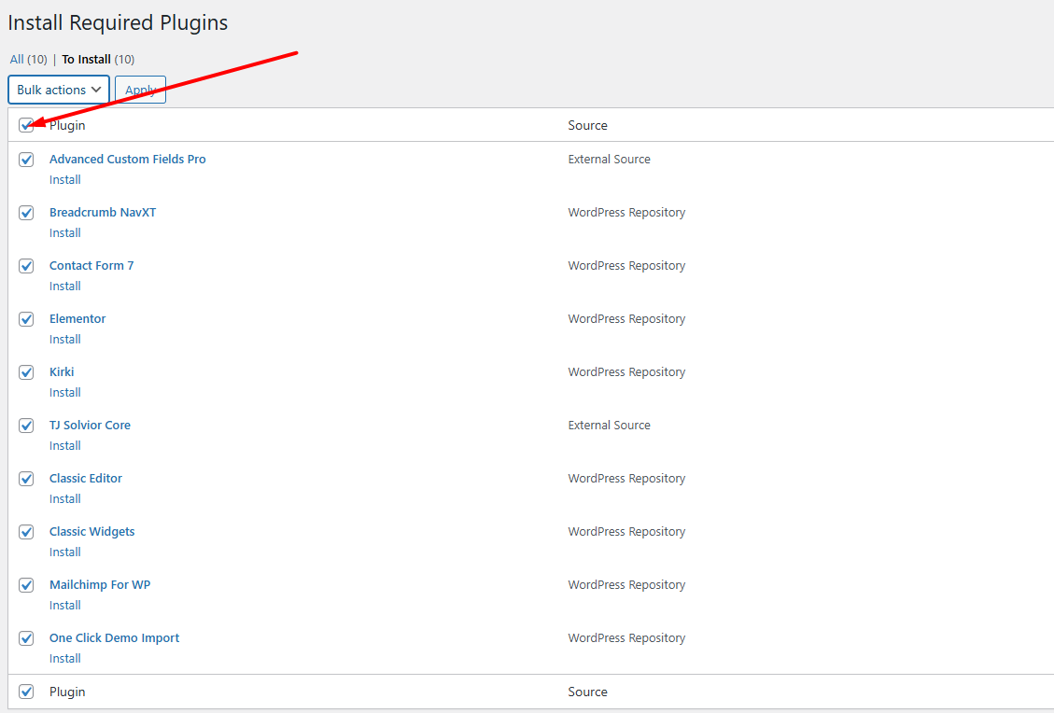The width and height of the screenshot is (1054, 713).
Task: Install Mailchimp For WP via its Install link
Action: coord(65,605)
